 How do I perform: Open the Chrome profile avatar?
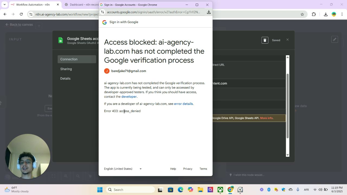[x=334, y=14]
